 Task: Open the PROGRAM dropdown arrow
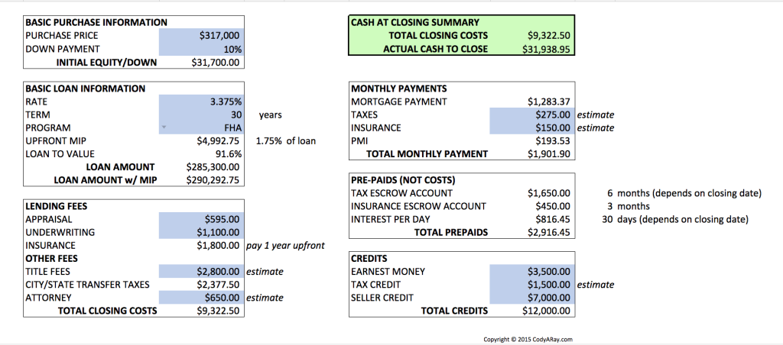click(x=163, y=127)
